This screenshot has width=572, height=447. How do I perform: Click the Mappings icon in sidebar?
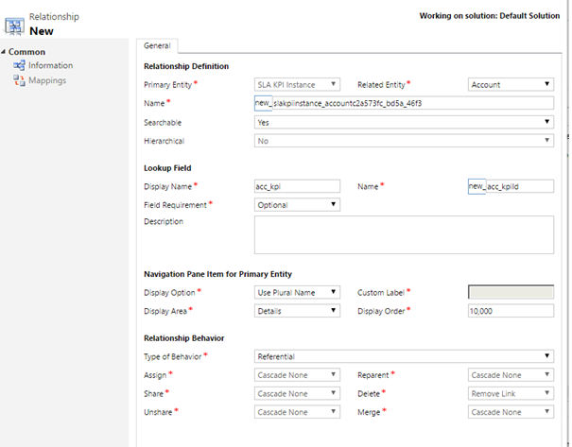coord(20,80)
